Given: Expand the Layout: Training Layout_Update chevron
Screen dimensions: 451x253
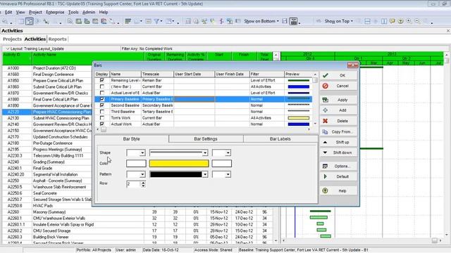Looking at the screenshot, I should pos(8,48).
